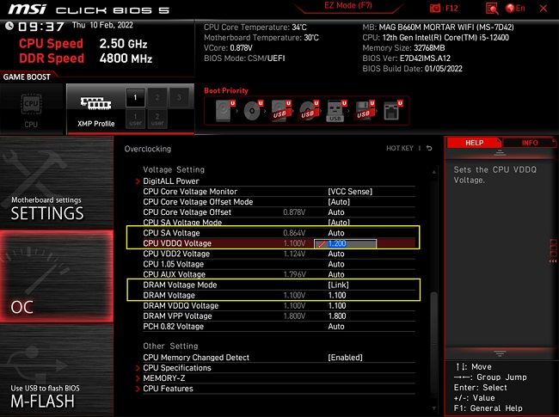Open CPU Core Voltage Offset Mode dropdown
This screenshot has height=417, width=559.
[339, 202]
